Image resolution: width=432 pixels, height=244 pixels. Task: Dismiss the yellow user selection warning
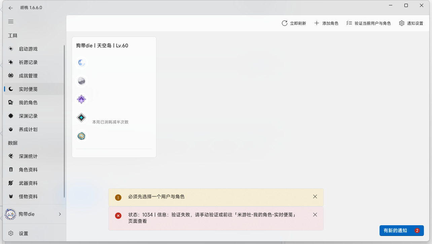click(315, 197)
